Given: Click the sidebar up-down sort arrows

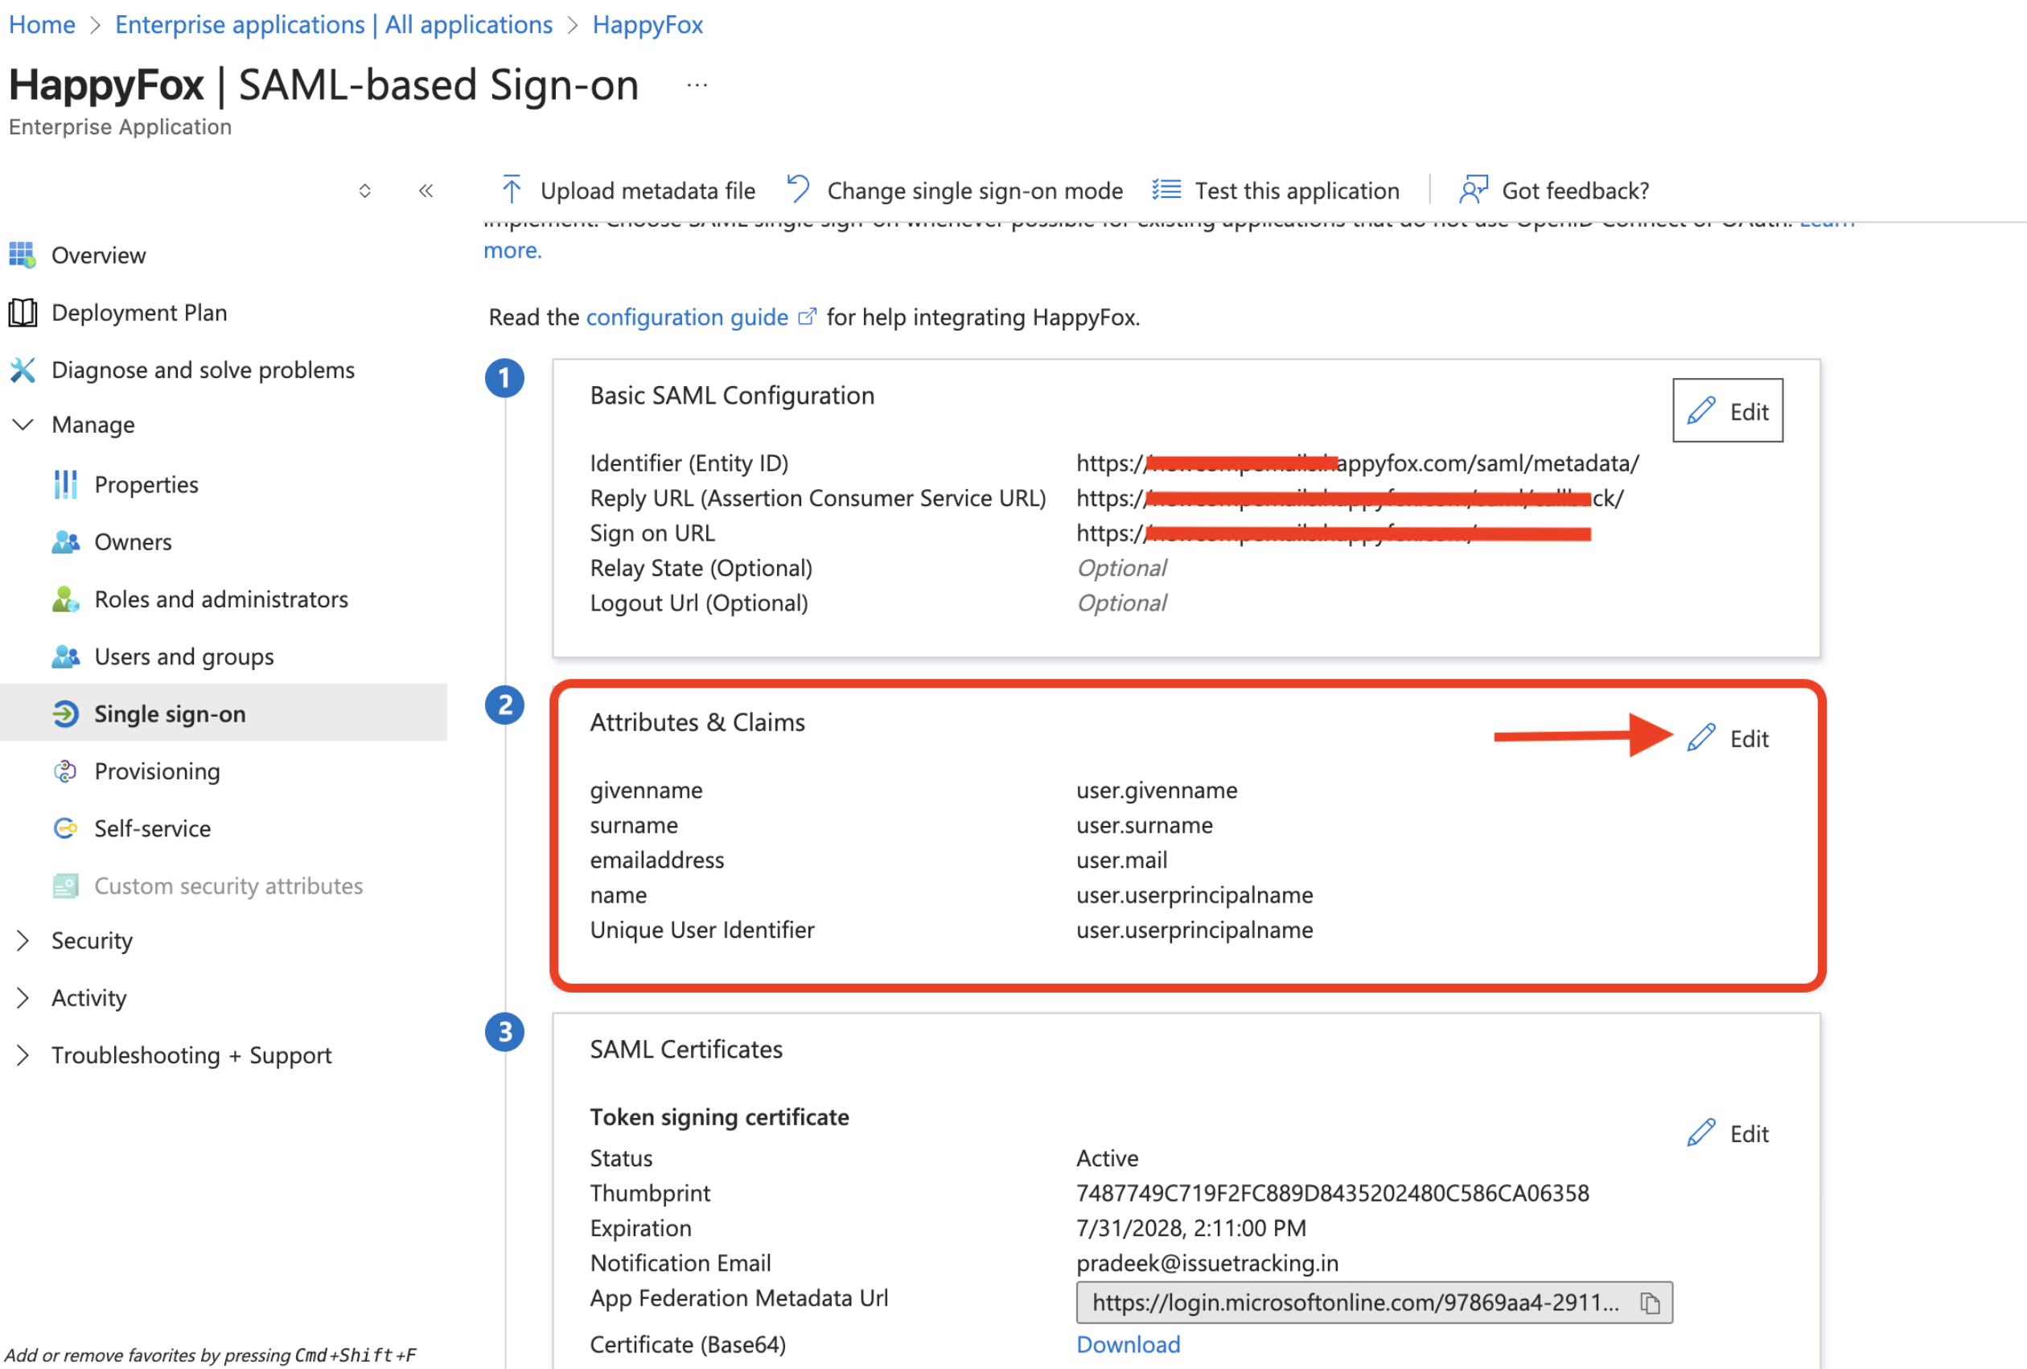Looking at the screenshot, I should coord(364,190).
